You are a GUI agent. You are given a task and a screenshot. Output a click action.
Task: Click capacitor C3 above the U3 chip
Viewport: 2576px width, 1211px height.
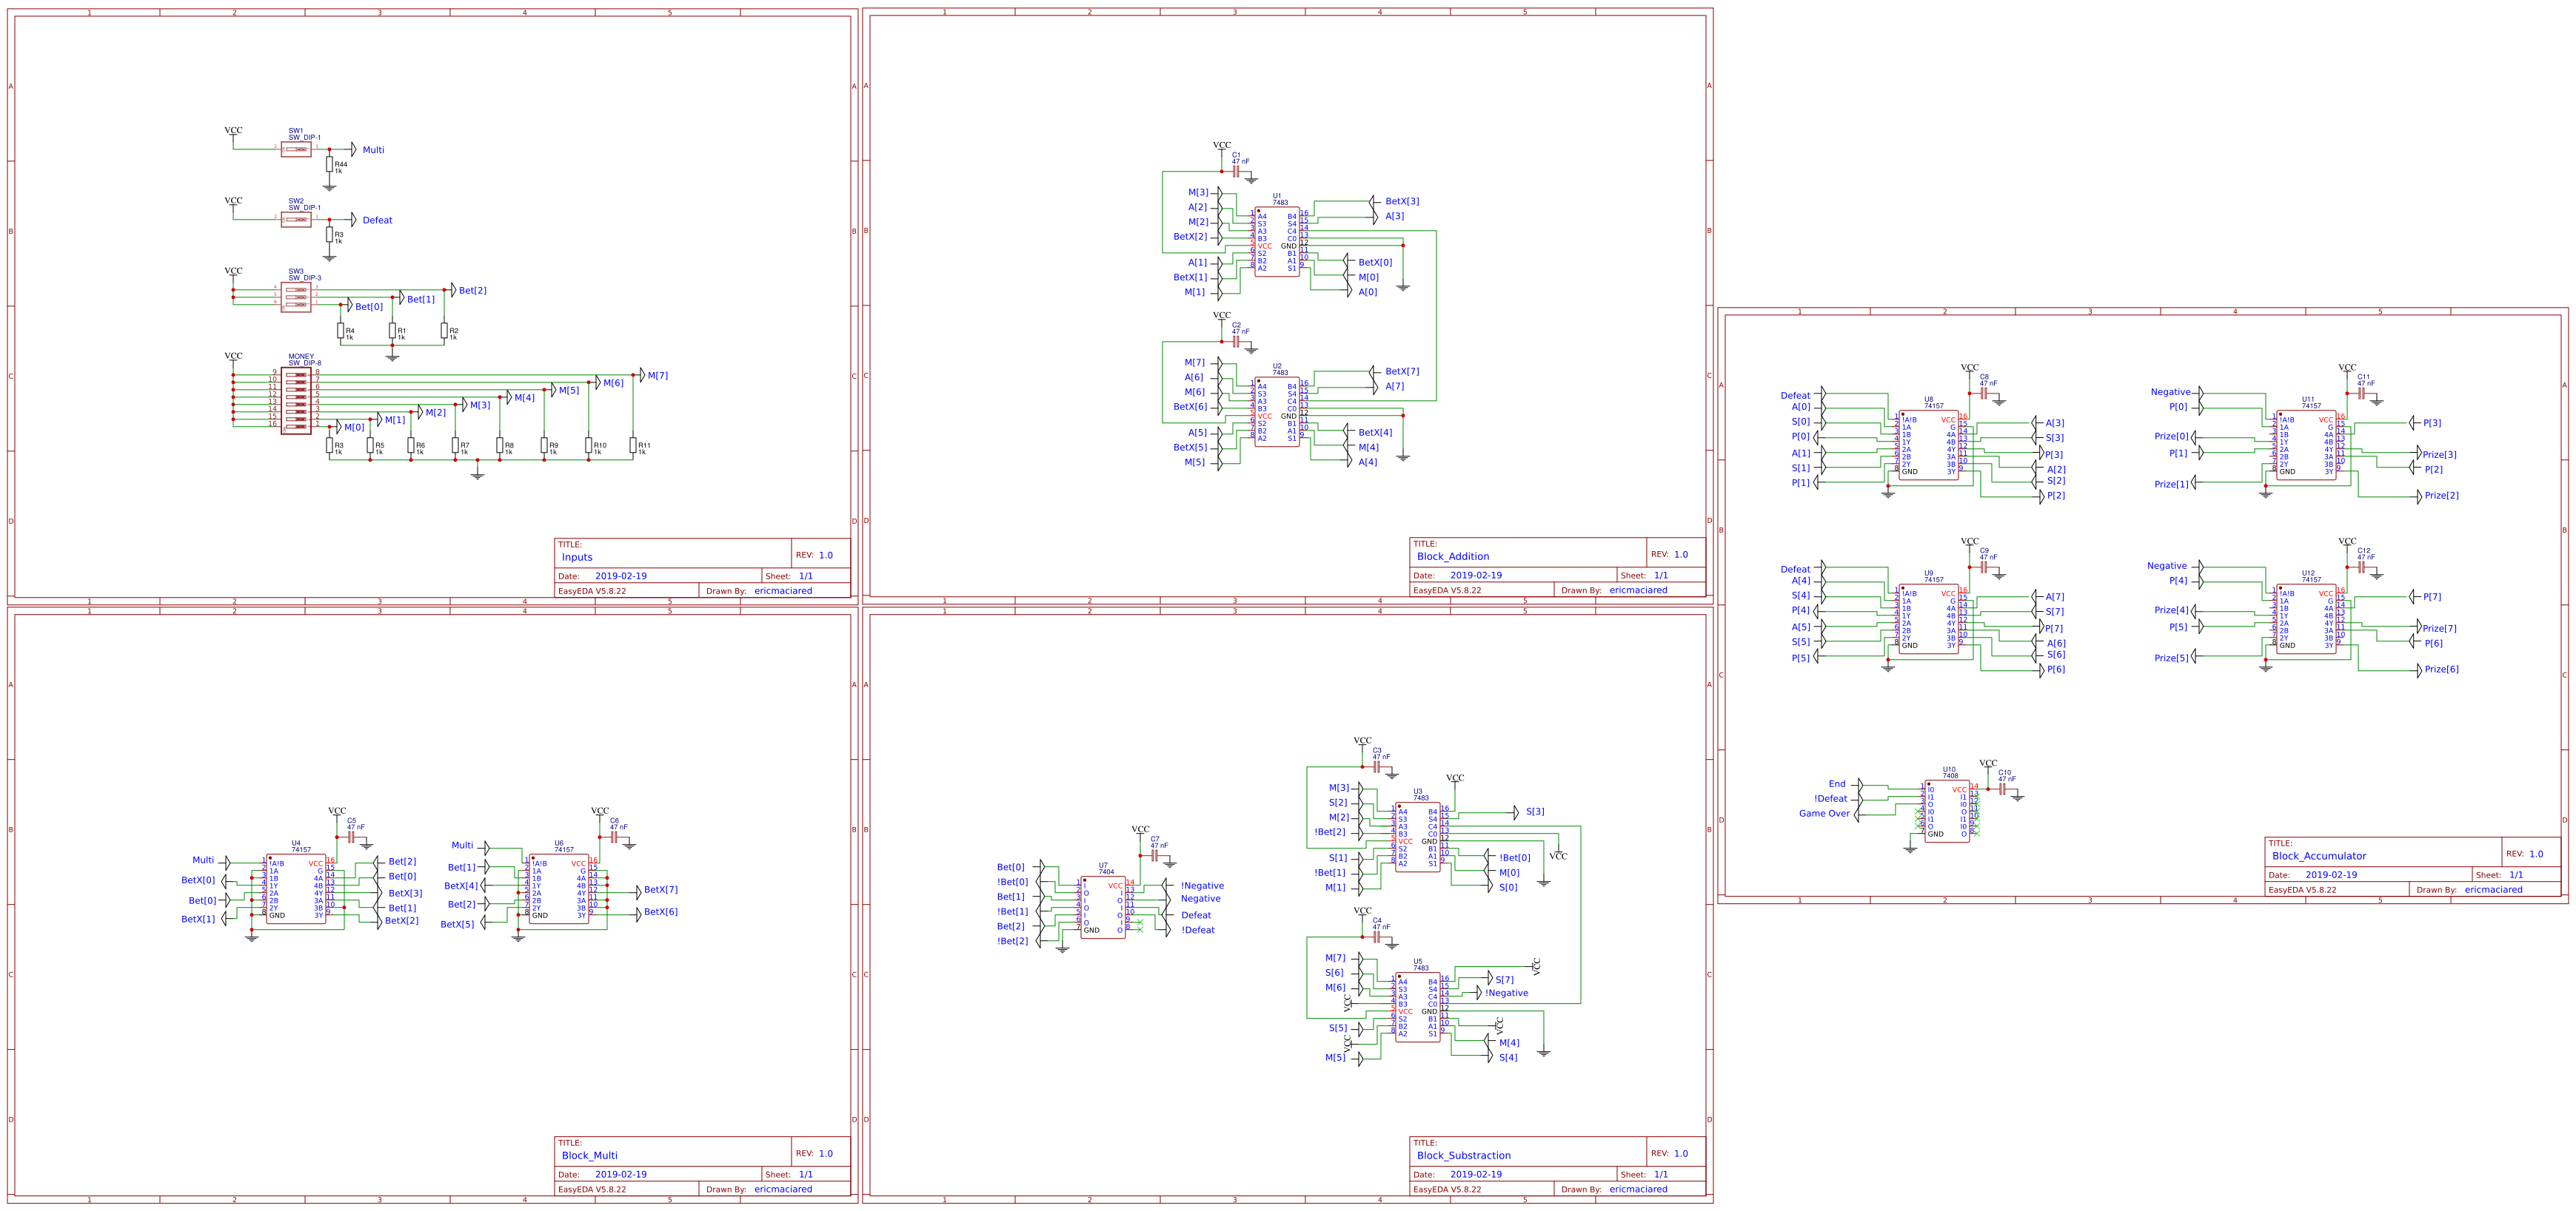[1378, 767]
